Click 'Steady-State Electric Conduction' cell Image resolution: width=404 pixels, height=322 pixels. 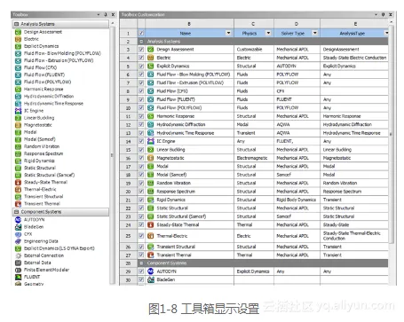(x=354, y=58)
